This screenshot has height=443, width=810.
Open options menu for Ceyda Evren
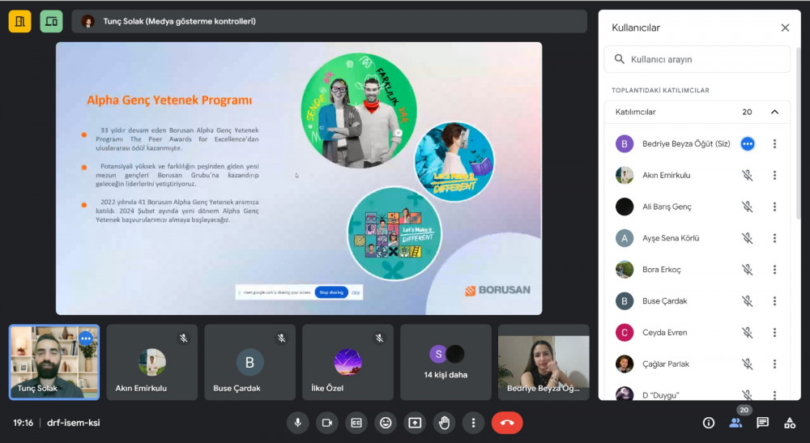point(774,333)
